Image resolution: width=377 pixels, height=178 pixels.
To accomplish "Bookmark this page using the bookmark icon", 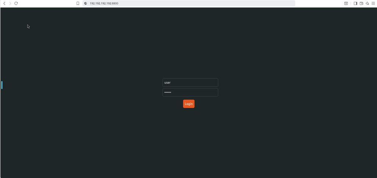I will 78,3.
